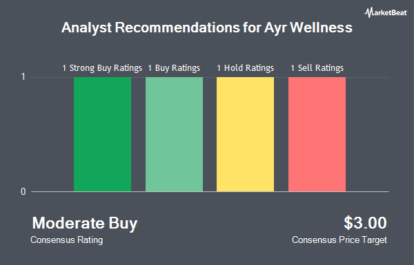This screenshot has width=414, height=265.
Task: Click the y-axis label '1'
Action: click(23, 77)
